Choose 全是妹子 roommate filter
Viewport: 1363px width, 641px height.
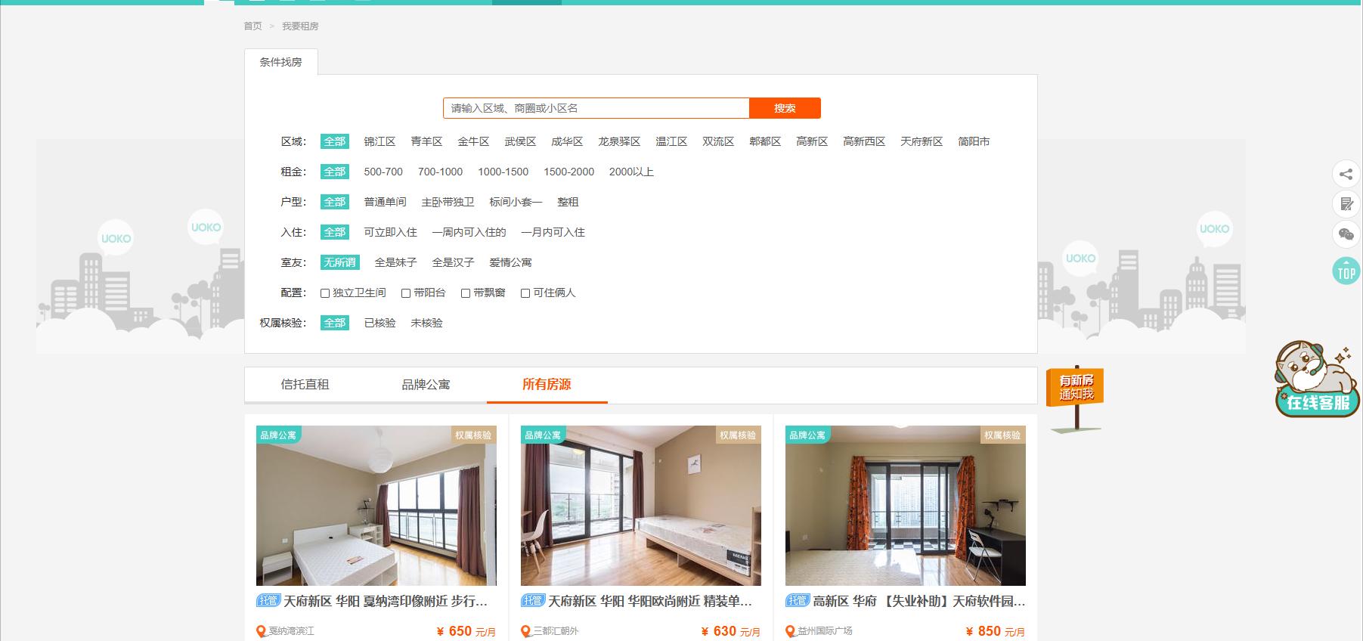(x=395, y=262)
